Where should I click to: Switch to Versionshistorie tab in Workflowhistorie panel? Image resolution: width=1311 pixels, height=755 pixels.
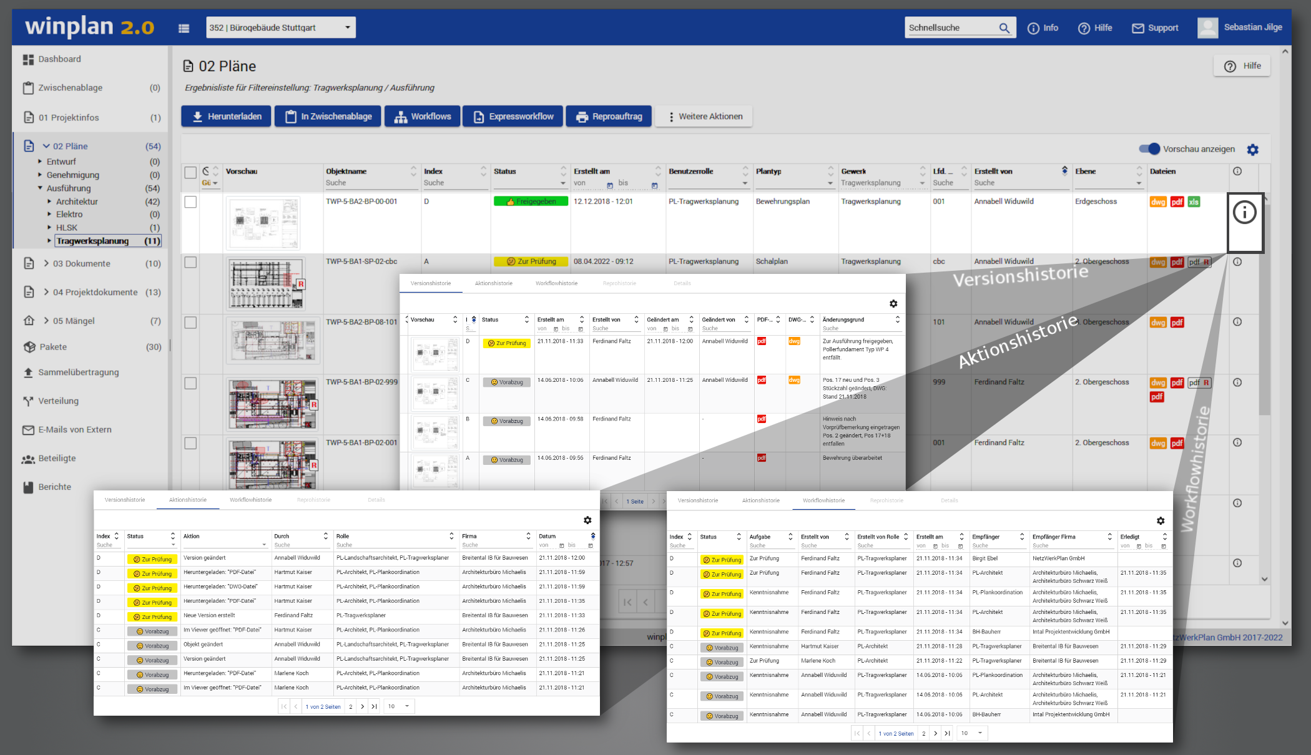pyautogui.click(x=698, y=500)
